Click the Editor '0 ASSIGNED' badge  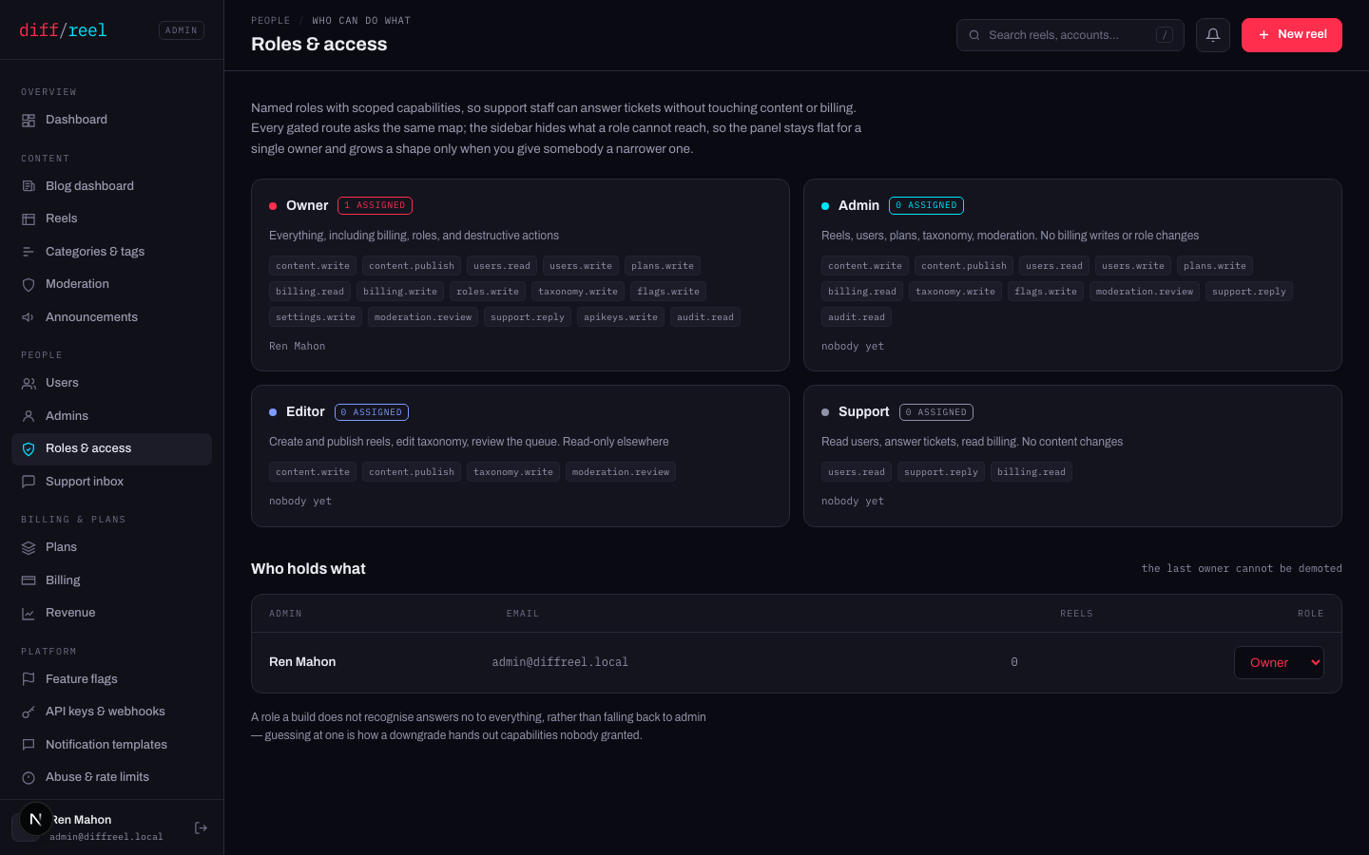372,412
